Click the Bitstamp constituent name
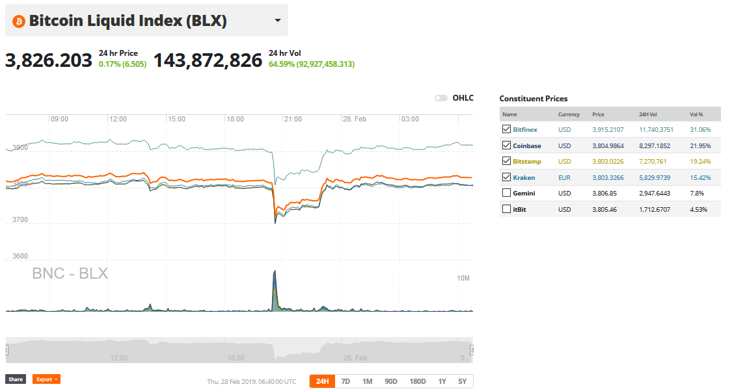 click(x=526, y=162)
